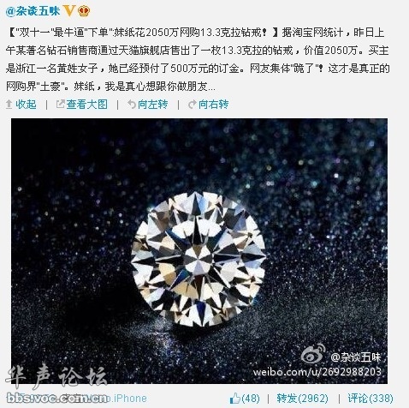409x408 pixels.
Task: Open the @杂谈五味 profile link
Action: [x=33, y=11]
